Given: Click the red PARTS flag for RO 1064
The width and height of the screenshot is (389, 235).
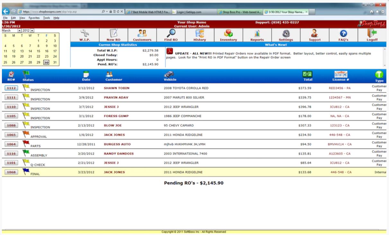Looking at the screenshot, I should 26,143.
